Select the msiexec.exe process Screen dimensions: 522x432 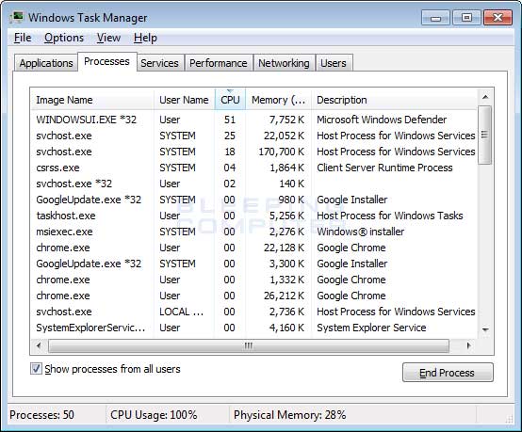tap(254, 232)
